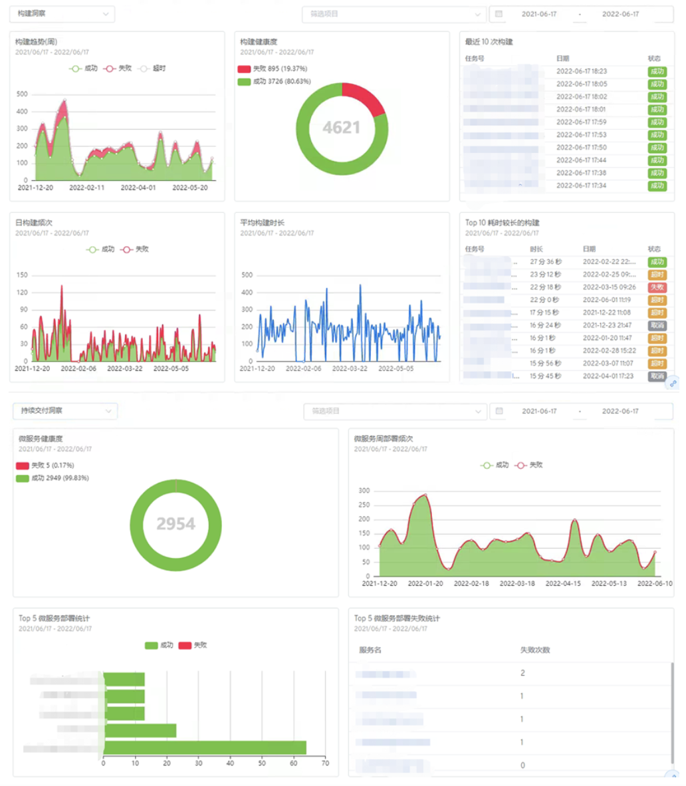Set end date 2022-06-17 in the lower range
Screen dimensions: 686x786
(620, 411)
